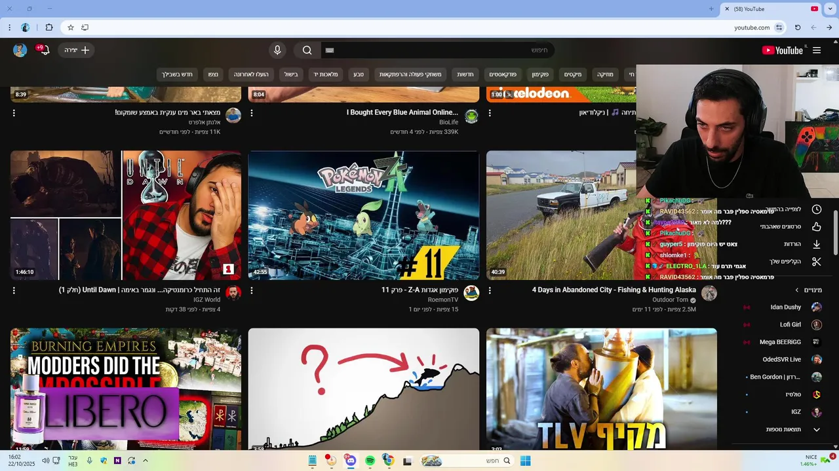The height and width of the screenshot is (471, 839).
Task: Click the YouTube logo
Action: pos(782,50)
